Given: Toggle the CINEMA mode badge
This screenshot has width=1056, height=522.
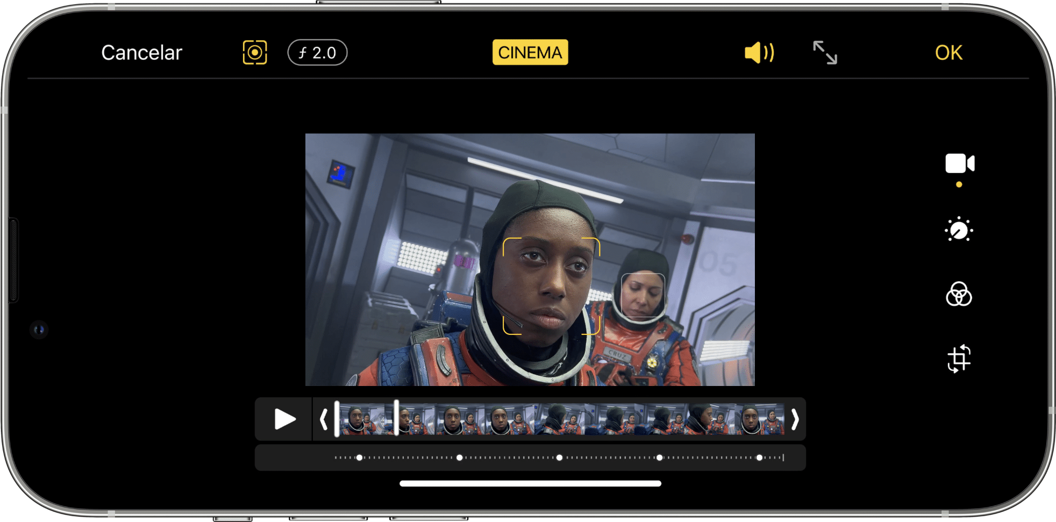Looking at the screenshot, I should click(530, 52).
